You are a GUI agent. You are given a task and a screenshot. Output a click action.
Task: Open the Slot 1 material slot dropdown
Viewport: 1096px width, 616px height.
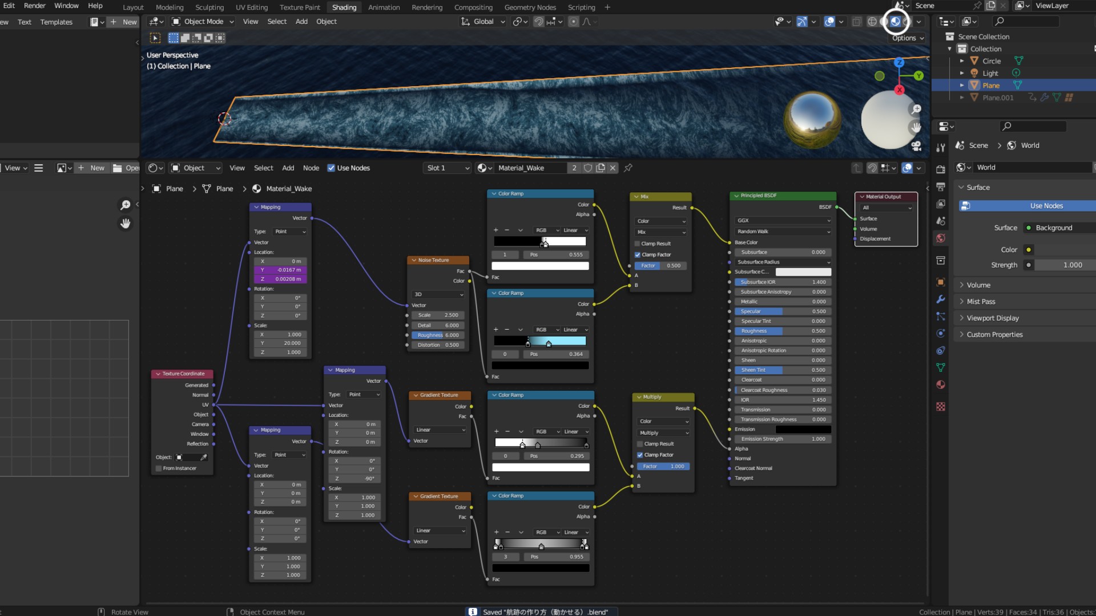[x=448, y=168]
